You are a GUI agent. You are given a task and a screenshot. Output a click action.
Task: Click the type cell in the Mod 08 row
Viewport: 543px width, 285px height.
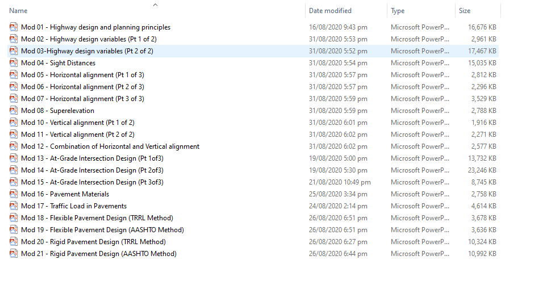pyautogui.click(x=420, y=111)
